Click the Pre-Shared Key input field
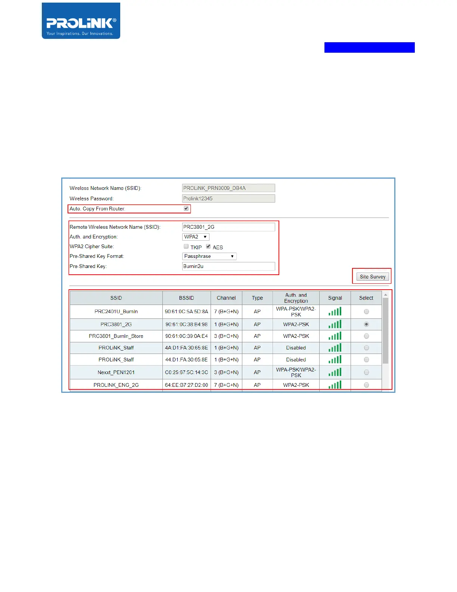This screenshot has width=457, height=592. [x=228, y=266]
